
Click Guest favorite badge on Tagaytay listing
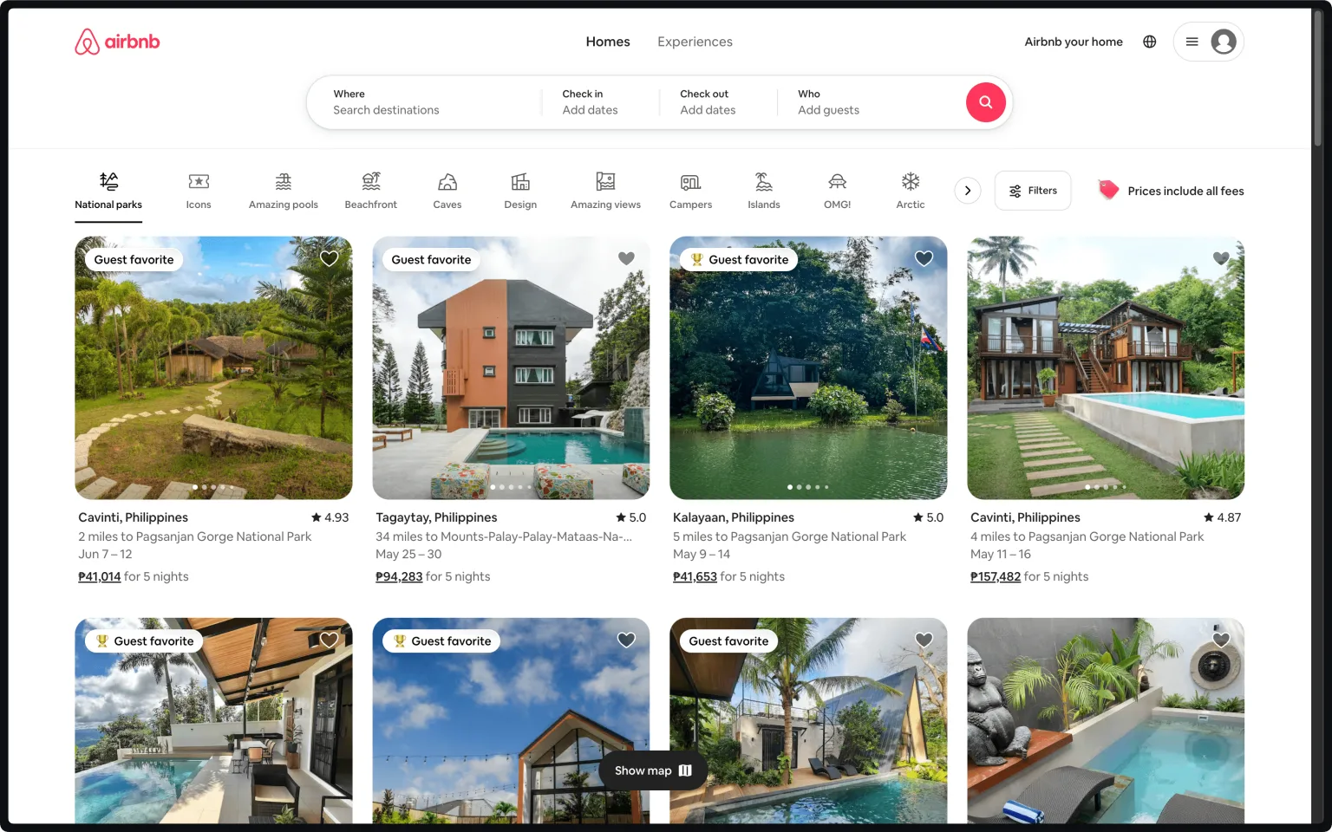tap(431, 259)
